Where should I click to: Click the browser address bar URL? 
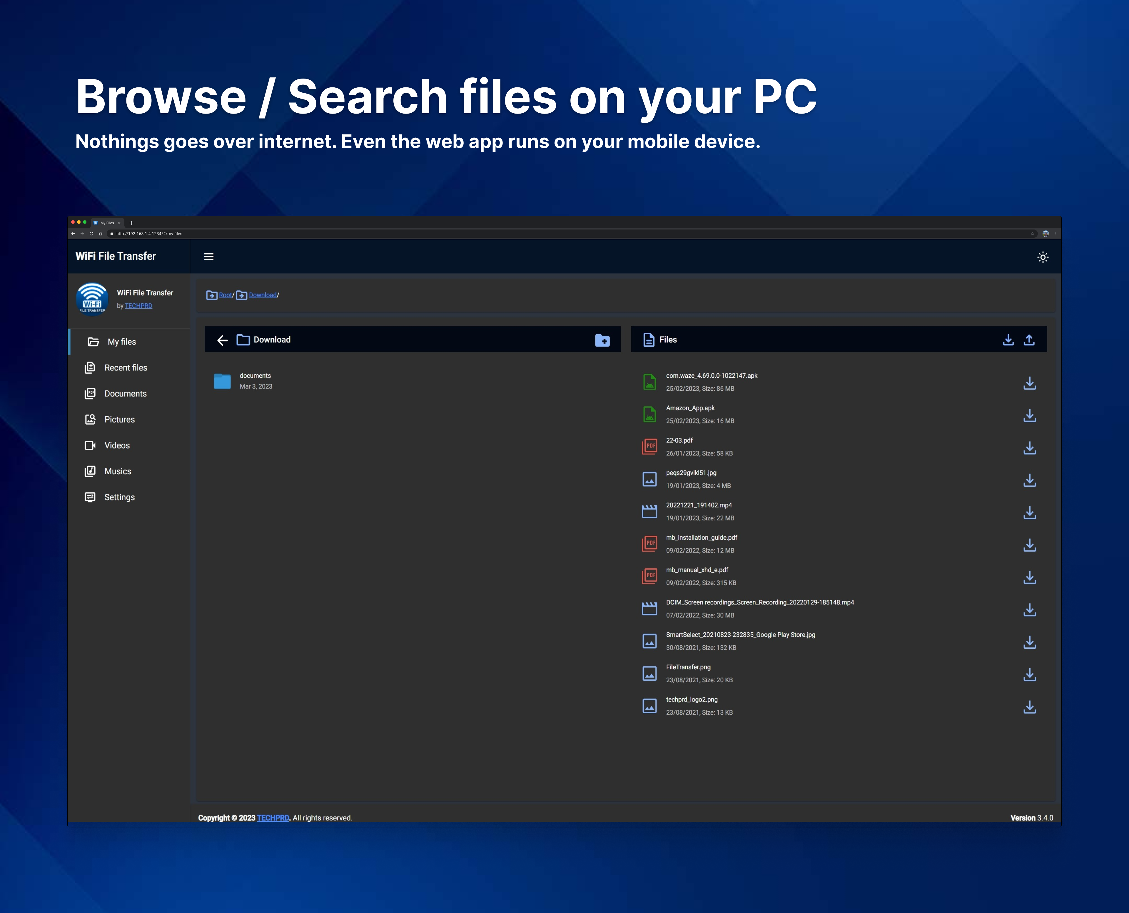click(149, 234)
